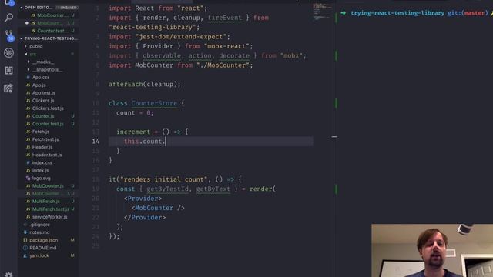Open serviceWorker.js in the file tree

[49, 217]
